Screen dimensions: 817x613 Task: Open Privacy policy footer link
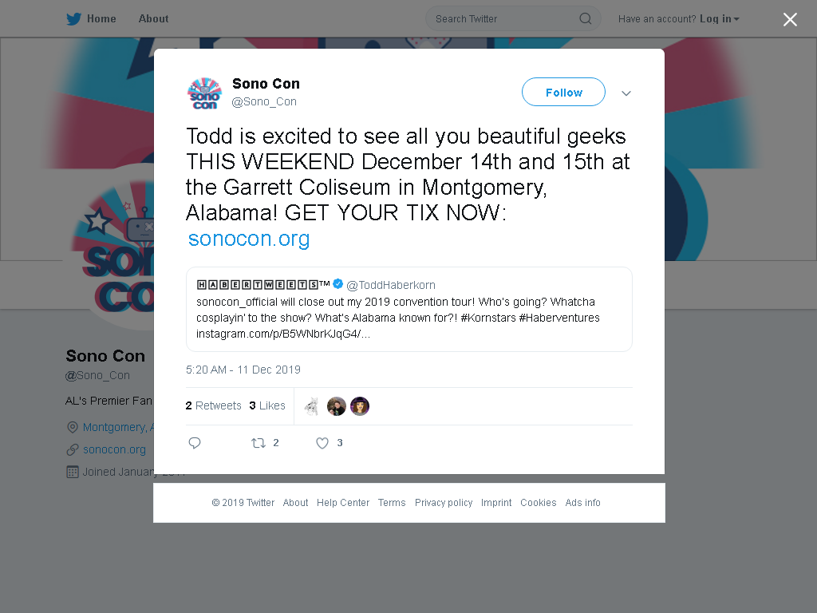click(444, 503)
